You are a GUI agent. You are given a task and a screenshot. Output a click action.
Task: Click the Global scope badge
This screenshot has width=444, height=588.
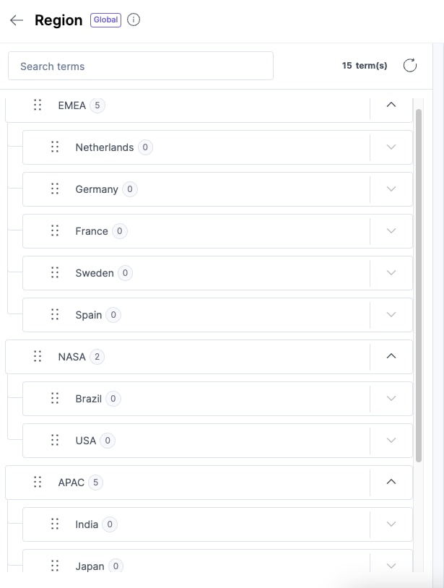coord(105,20)
